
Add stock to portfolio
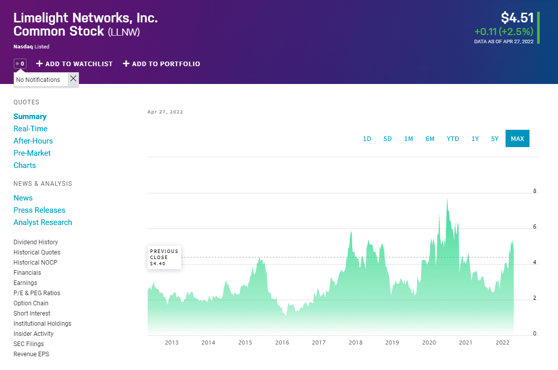click(x=161, y=64)
